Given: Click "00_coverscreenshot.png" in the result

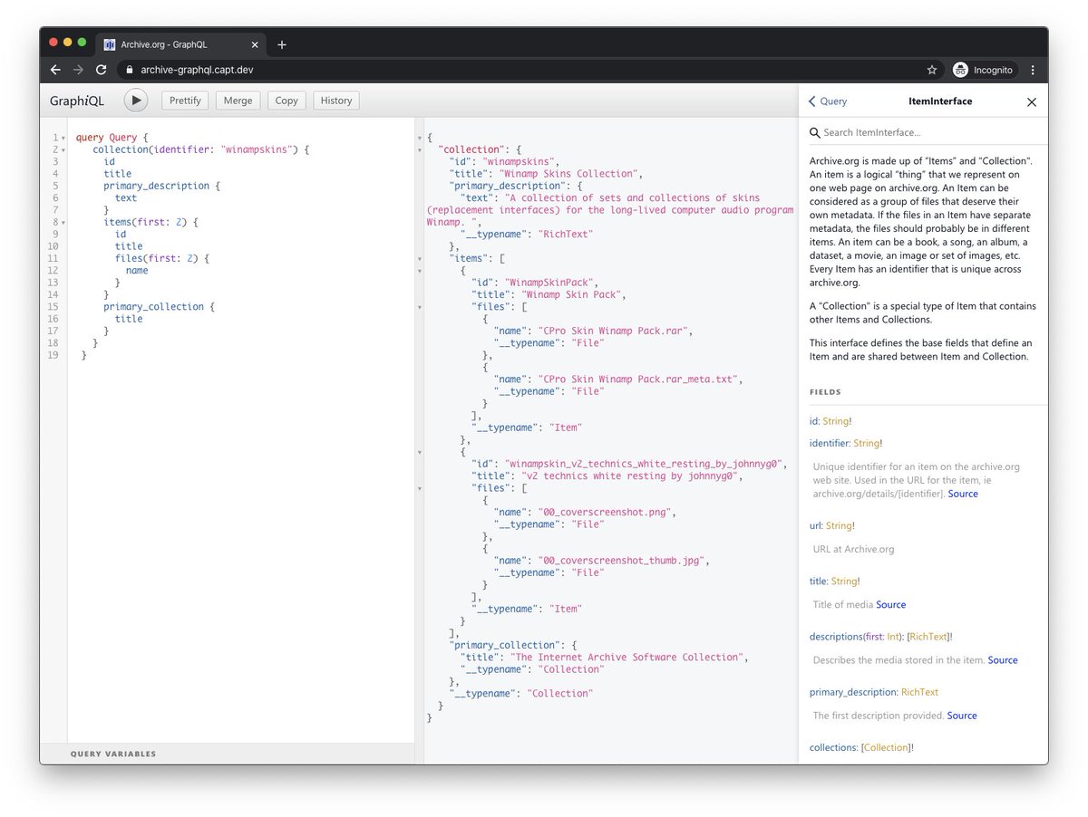Looking at the screenshot, I should pos(605,512).
